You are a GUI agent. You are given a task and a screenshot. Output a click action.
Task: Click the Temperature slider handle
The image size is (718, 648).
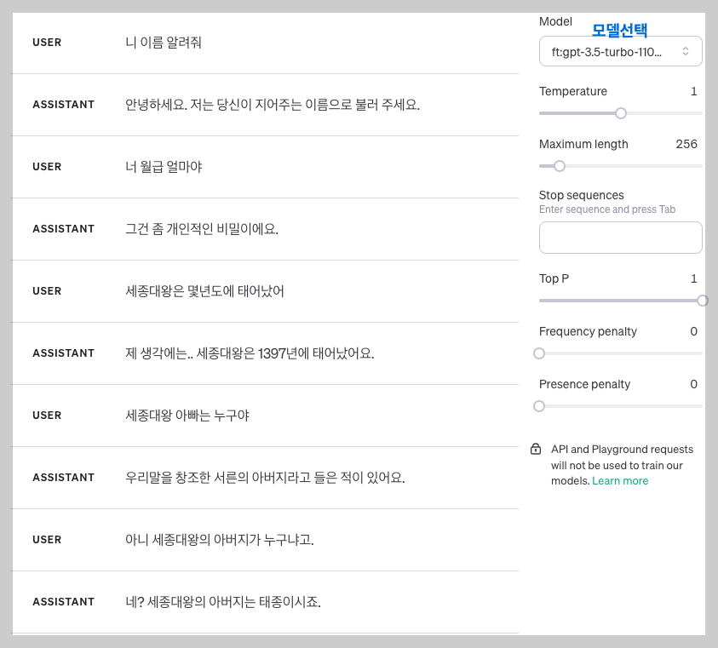[620, 113]
